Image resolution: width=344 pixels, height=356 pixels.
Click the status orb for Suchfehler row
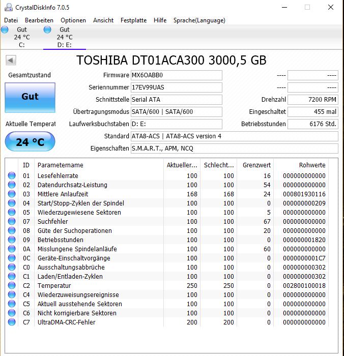pyautogui.click(x=12, y=221)
